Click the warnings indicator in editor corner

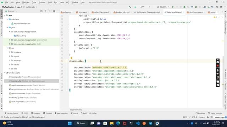pyautogui.click(x=215, y=17)
